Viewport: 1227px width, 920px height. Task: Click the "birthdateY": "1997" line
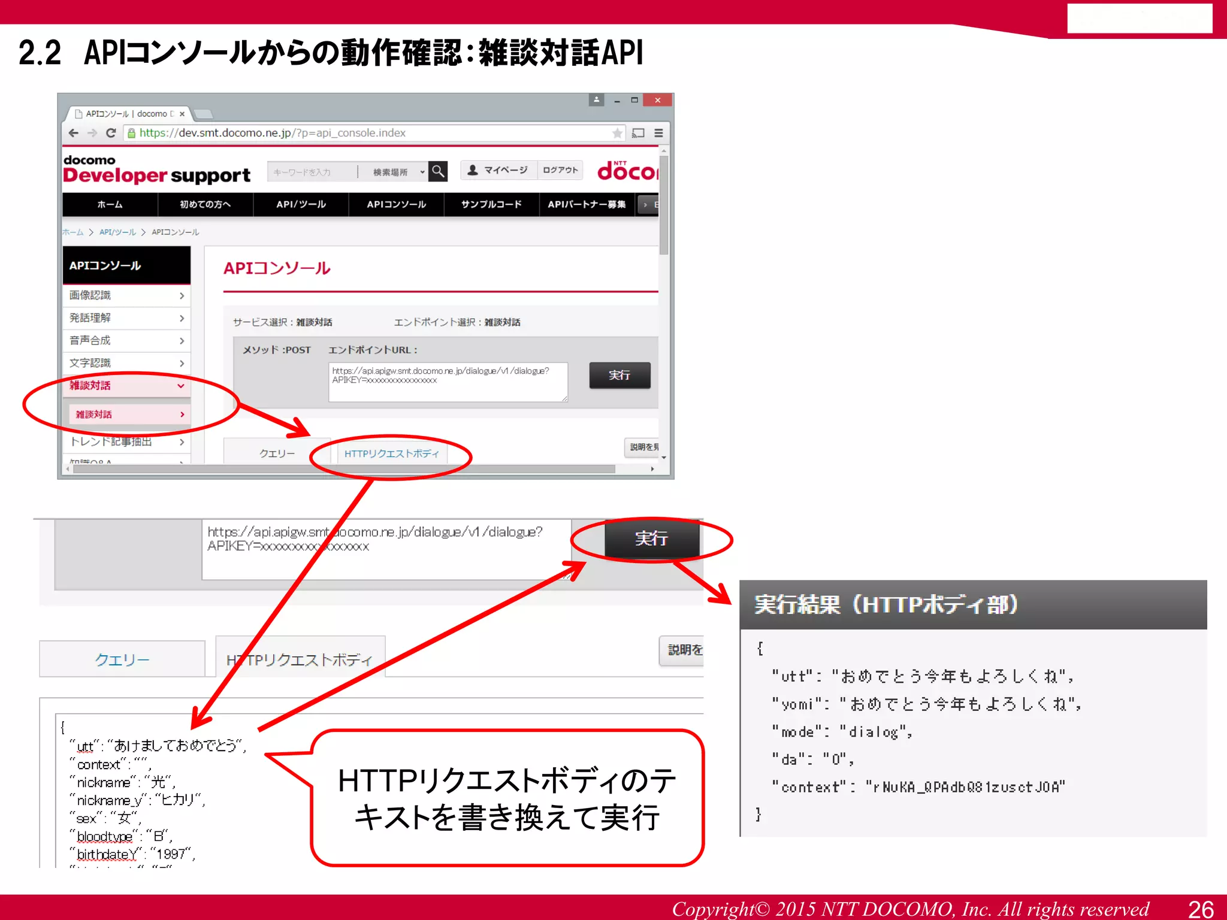click(x=133, y=854)
